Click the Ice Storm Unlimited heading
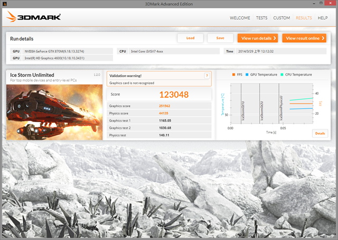 click(x=32, y=75)
